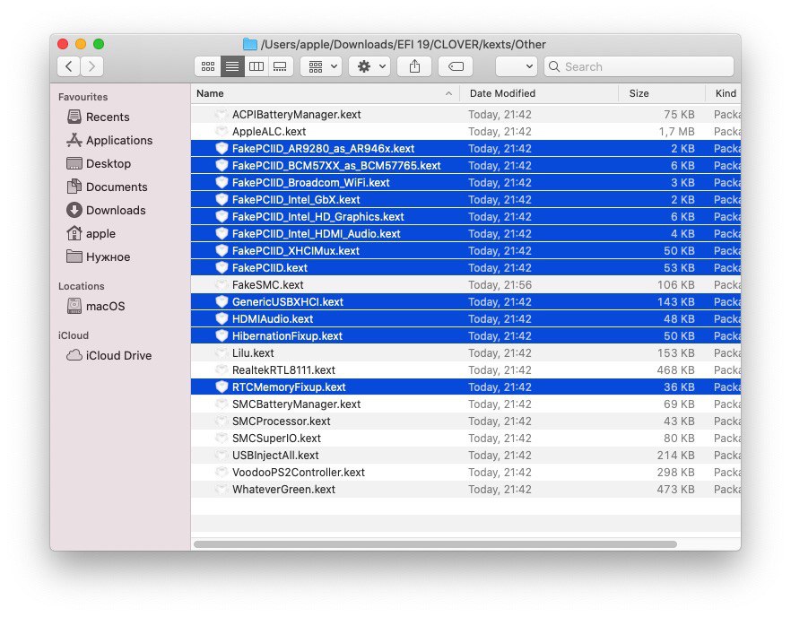Screen dimensions: 791x617
Task: Go forward with the right chevron button
Action: click(x=91, y=66)
